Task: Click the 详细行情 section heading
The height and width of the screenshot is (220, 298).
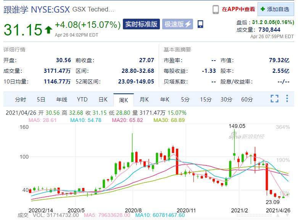Action: (x=14, y=50)
